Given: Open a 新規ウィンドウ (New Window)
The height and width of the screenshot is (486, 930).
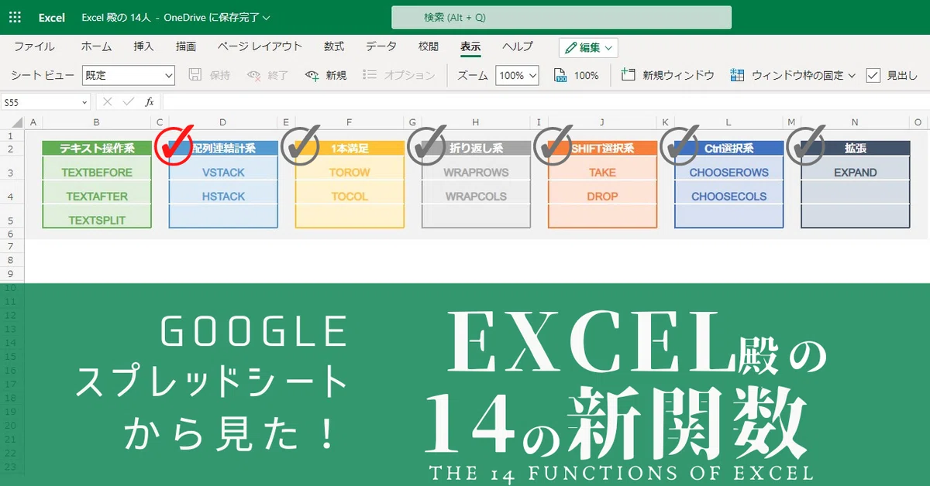Looking at the screenshot, I should coord(667,75).
